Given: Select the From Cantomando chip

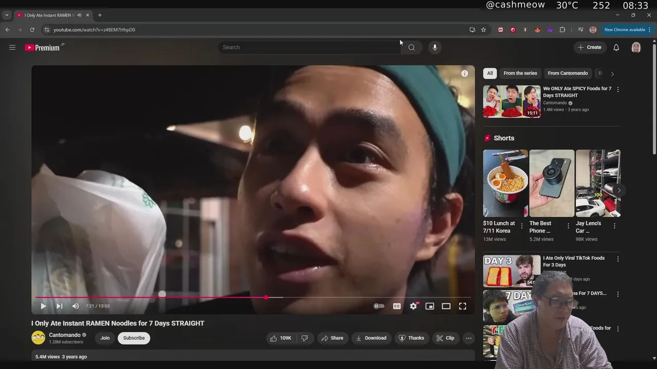Looking at the screenshot, I should tap(568, 73).
